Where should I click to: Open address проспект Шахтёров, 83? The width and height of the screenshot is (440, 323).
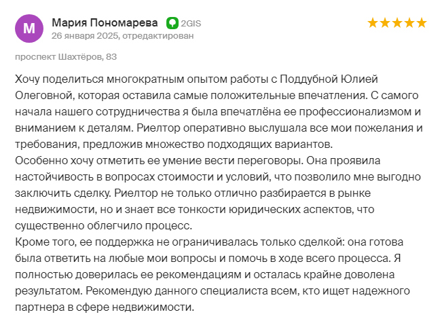(x=66, y=57)
